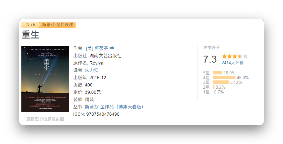Click the 3星 rating bar

pyautogui.click(x=221, y=82)
